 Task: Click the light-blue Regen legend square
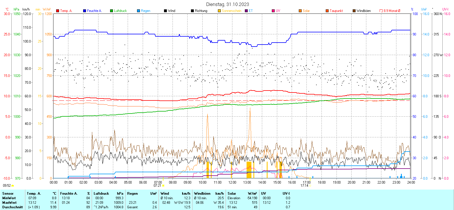coord(138,11)
